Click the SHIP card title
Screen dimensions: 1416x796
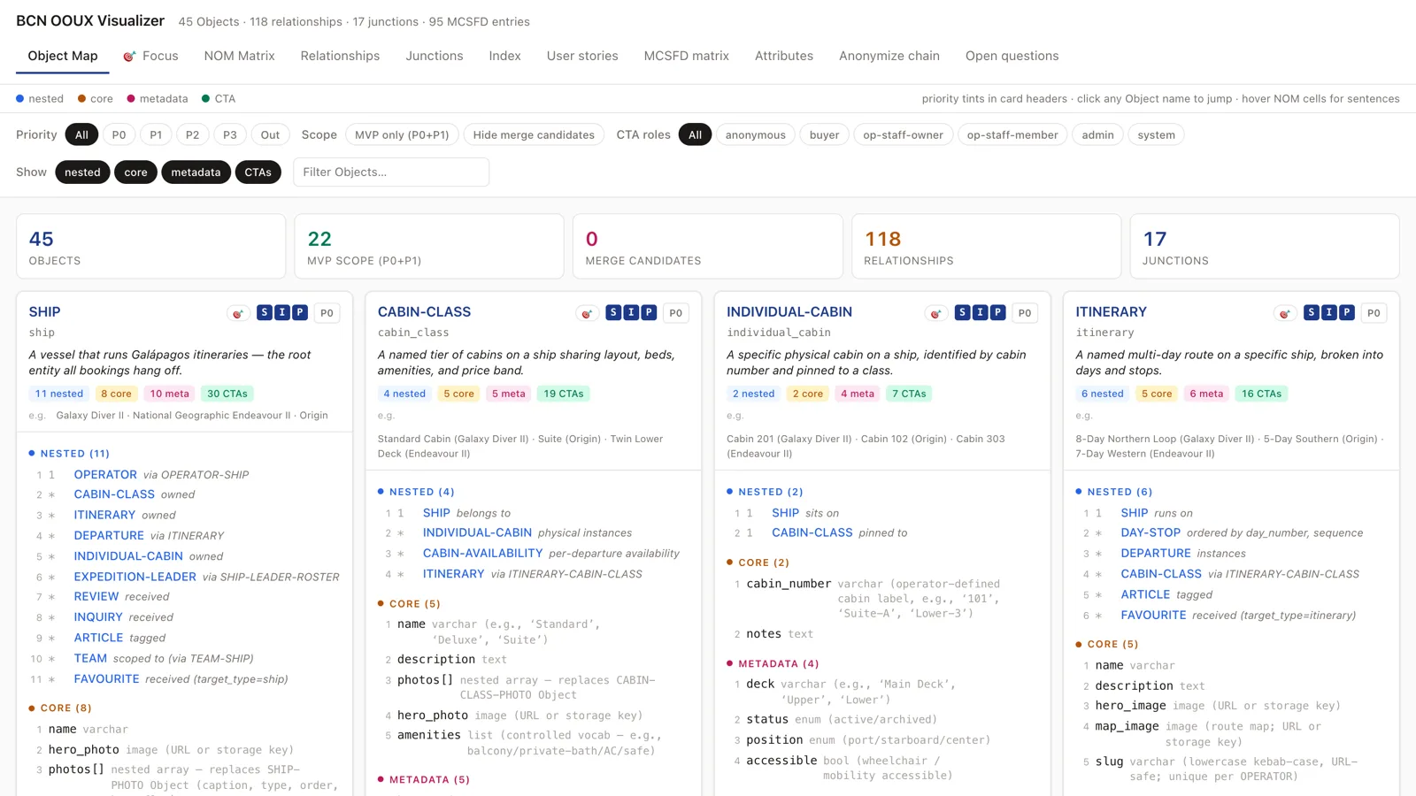(44, 312)
